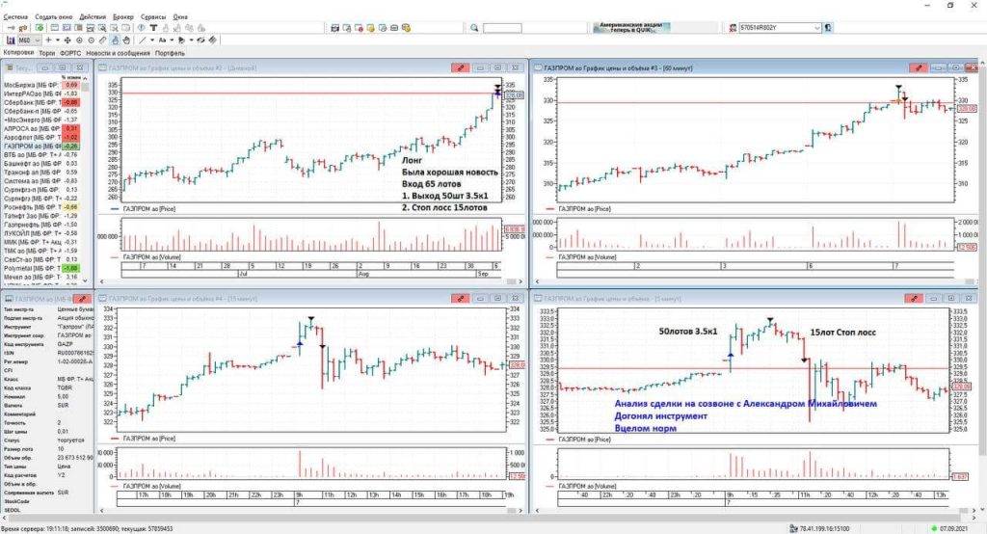Open the Действия menu
987x534 pixels.
93,16
